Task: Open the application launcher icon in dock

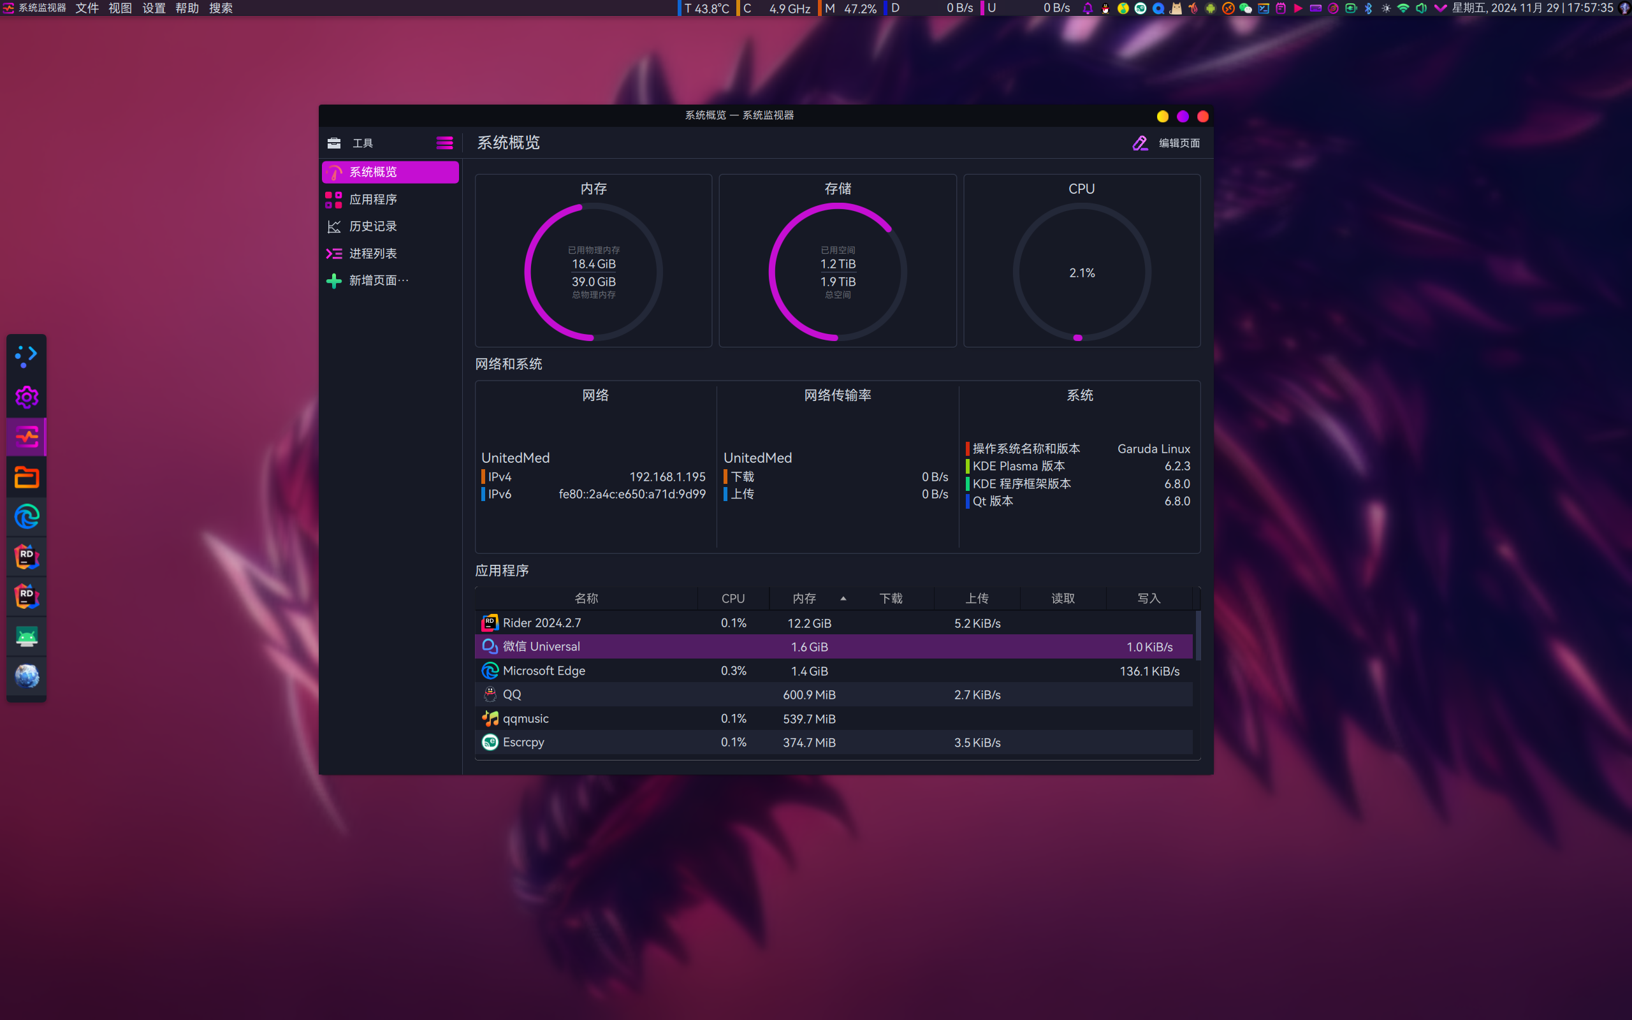Action: [27, 355]
